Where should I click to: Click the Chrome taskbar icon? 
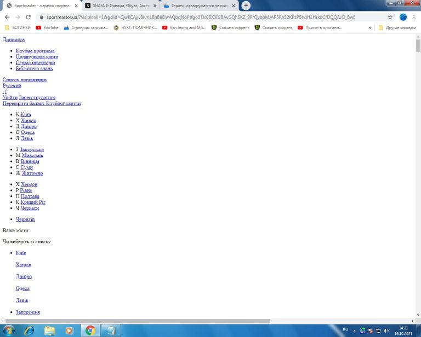pos(90,330)
